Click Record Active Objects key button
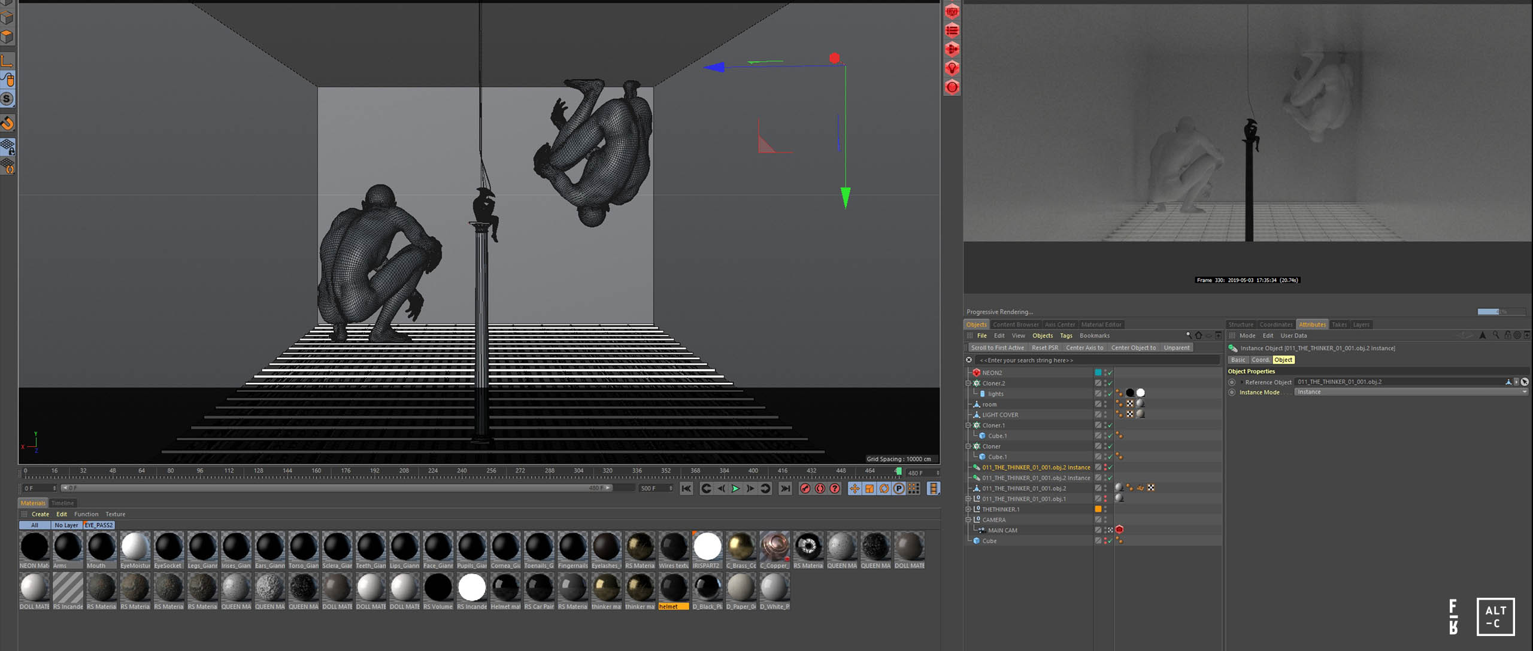This screenshot has width=1533, height=651. (805, 489)
